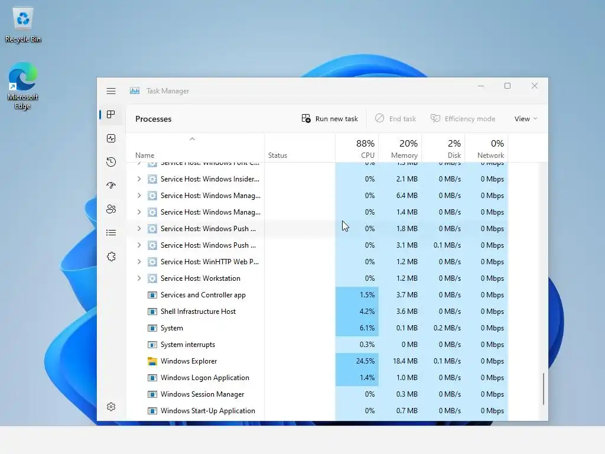Image resolution: width=605 pixels, height=454 pixels.
Task: Select the Shell Infrastructure Host name
Action: (x=198, y=312)
